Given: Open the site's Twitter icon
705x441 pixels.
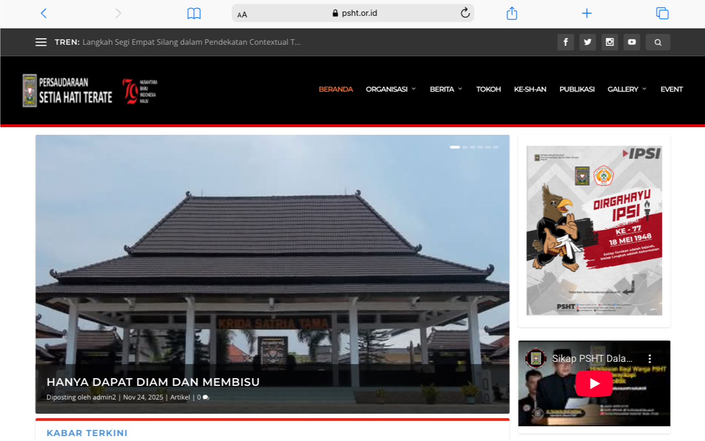Looking at the screenshot, I should pyautogui.click(x=587, y=42).
